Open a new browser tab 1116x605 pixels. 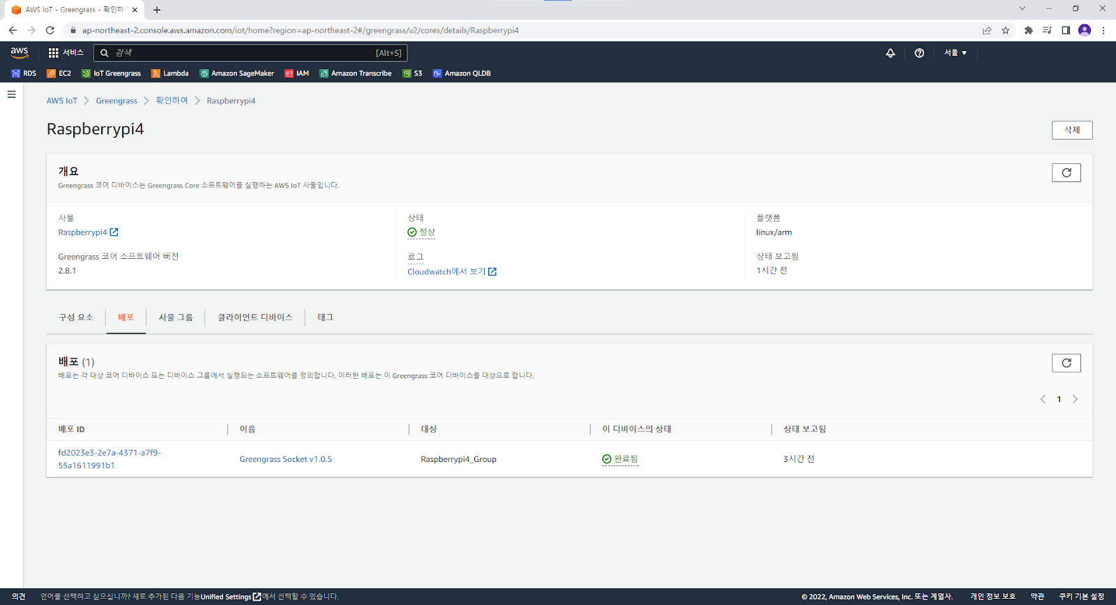(x=157, y=10)
